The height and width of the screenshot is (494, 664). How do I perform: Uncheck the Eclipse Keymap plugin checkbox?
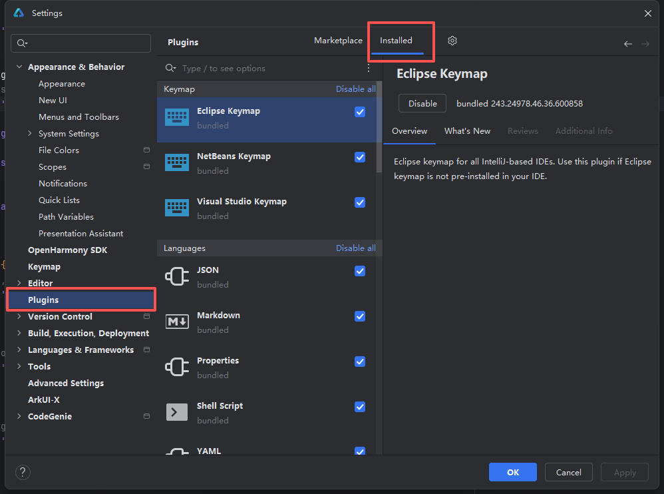(360, 112)
